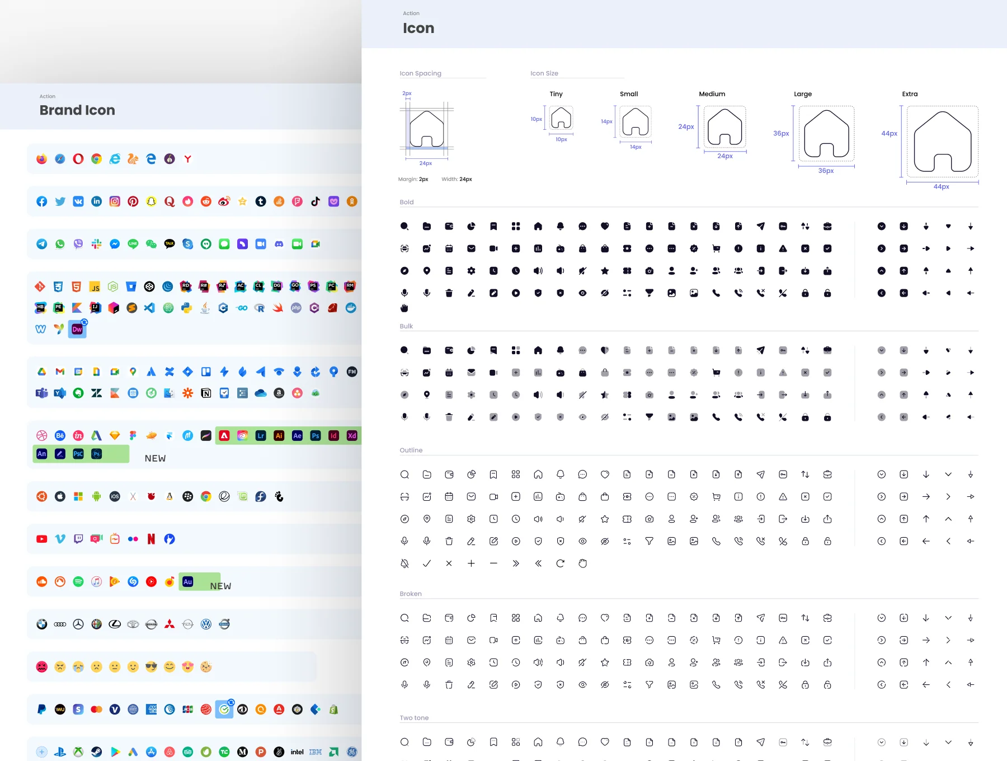Select the Twitter bird icon

tap(60, 201)
